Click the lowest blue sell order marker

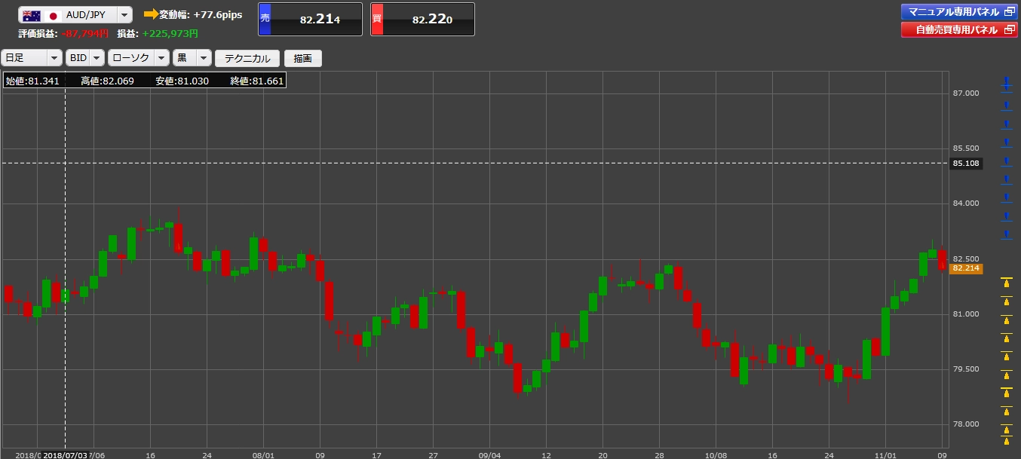(x=1007, y=234)
